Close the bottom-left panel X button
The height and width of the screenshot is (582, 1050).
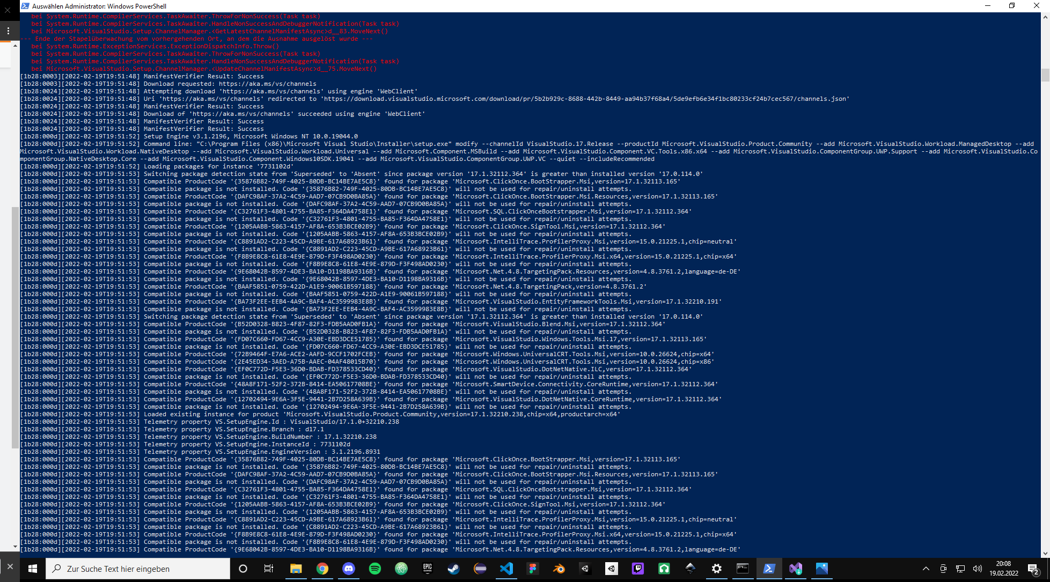(x=10, y=566)
